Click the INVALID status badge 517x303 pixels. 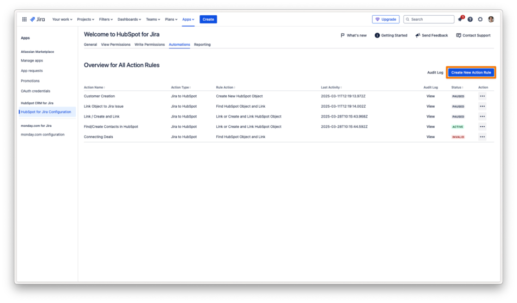(x=458, y=137)
